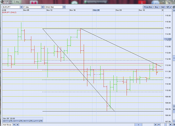Viewport: 175px width, 126px height.
Task: Click the 116.00 price axis label
Action: (168, 15)
